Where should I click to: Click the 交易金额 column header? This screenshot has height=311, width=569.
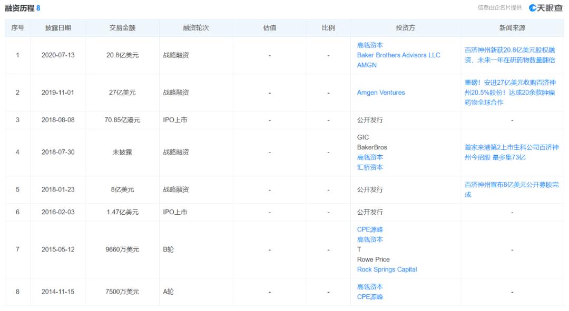click(122, 28)
